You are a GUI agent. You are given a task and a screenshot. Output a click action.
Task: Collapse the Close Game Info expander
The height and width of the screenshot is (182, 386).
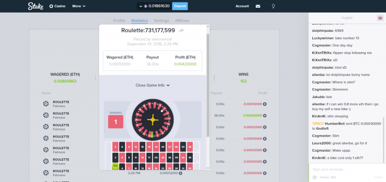(152, 85)
